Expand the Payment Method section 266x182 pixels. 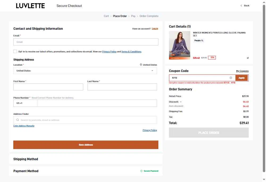tap(86, 171)
